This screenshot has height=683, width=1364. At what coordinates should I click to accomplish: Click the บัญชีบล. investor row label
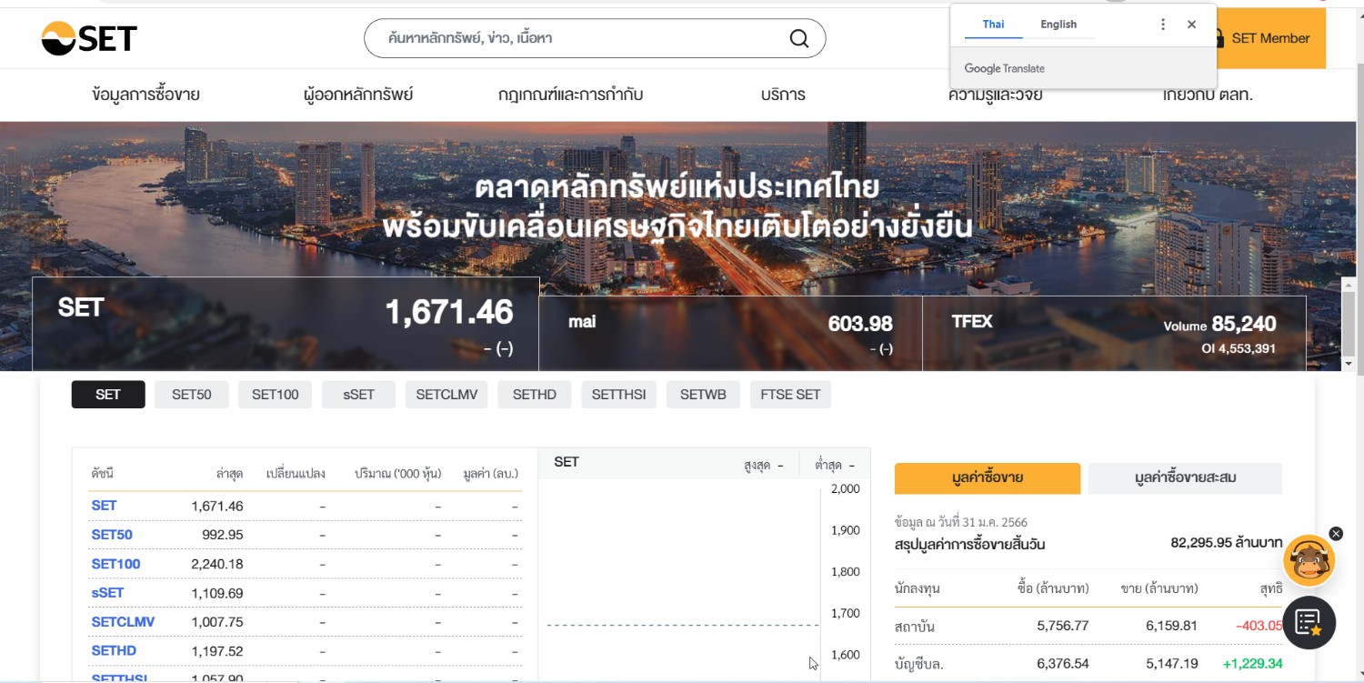pos(919,664)
